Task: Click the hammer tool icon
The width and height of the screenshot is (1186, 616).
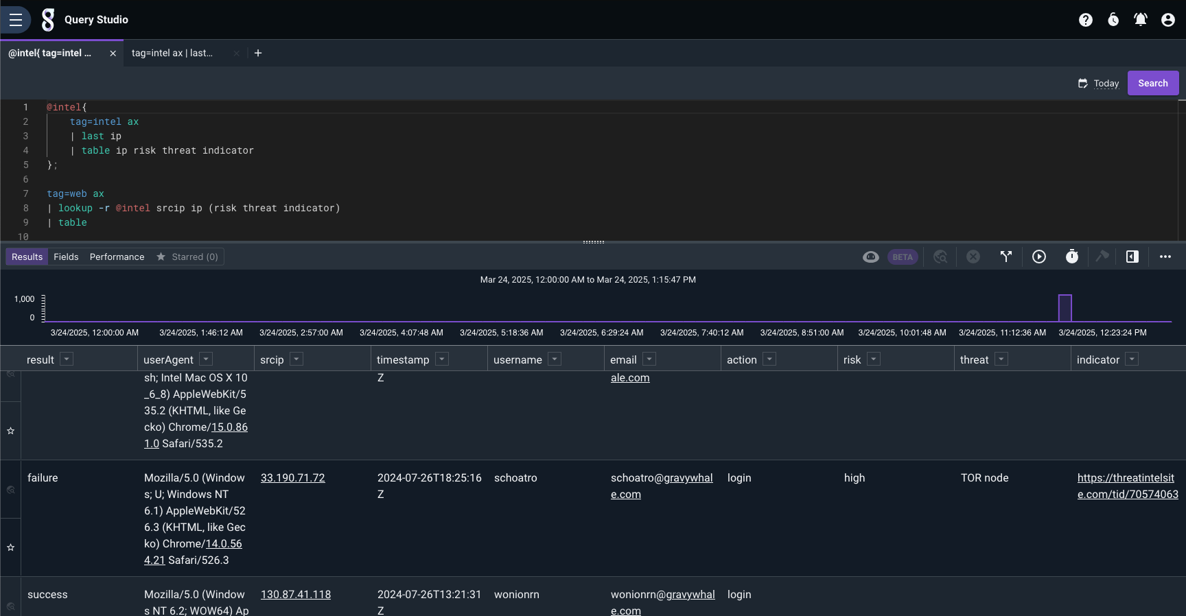Action: (x=1102, y=257)
